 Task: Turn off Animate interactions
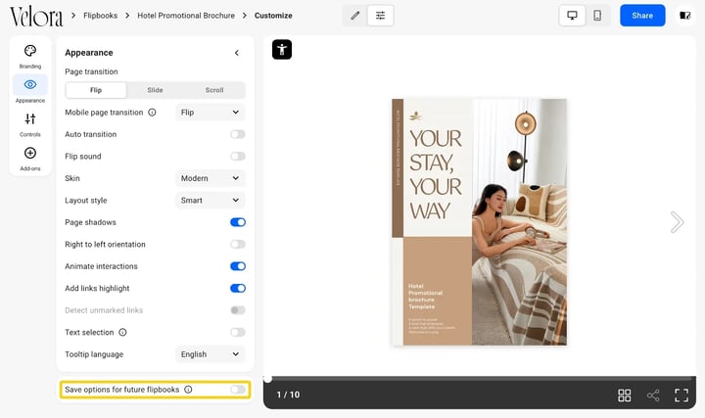point(238,266)
